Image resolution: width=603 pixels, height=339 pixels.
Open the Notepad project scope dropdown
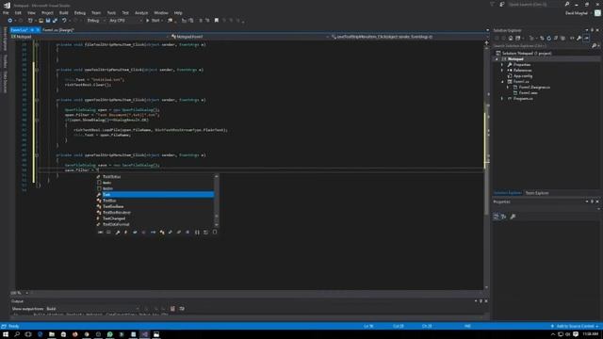[x=90, y=37]
